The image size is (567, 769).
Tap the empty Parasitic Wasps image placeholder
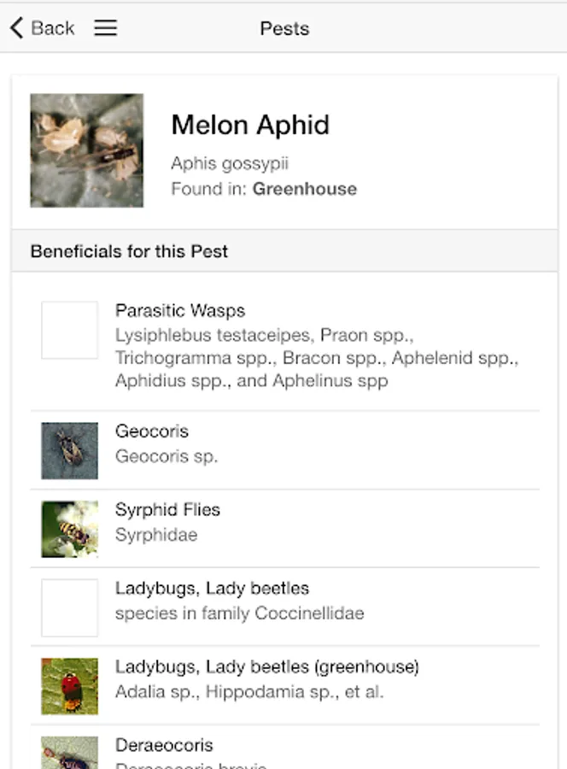[x=69, y=330]
